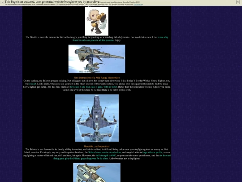
Task: Click 'firing guns give the Stiletto great firepower' text
Action: tap(75, 159)
